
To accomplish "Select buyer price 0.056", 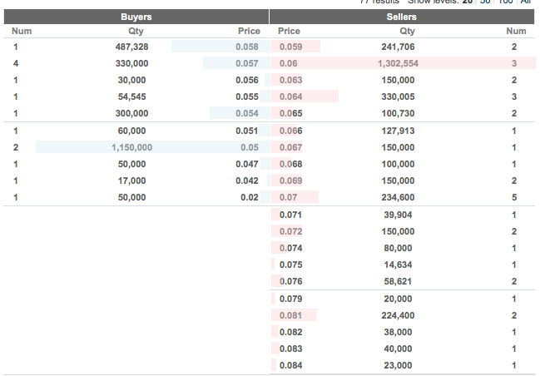I will click(x=247, y=80).
